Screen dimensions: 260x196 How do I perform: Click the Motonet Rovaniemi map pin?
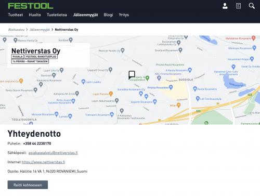[56, 114]
